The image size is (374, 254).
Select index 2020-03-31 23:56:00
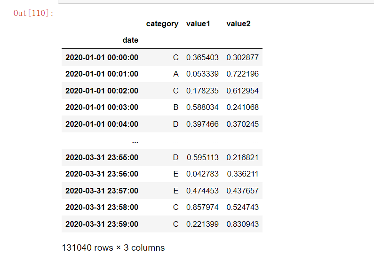point(102,174)
